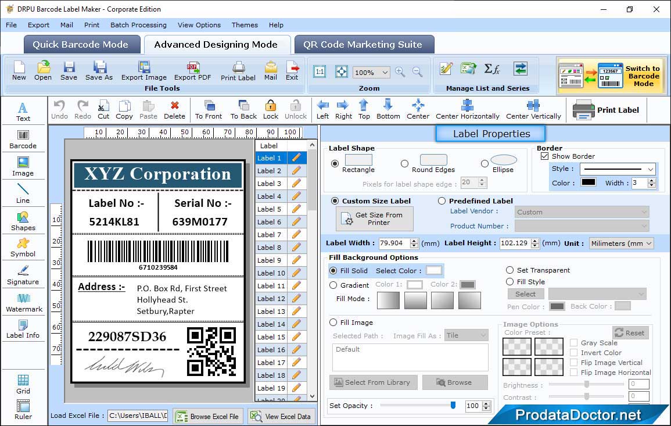Click Load Excel File path field

pos(137,416)
